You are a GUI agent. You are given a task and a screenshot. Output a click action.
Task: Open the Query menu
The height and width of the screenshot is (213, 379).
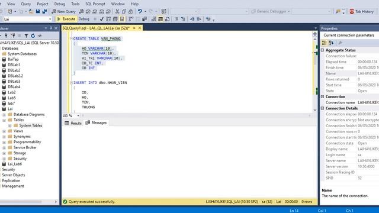[25, 4]
